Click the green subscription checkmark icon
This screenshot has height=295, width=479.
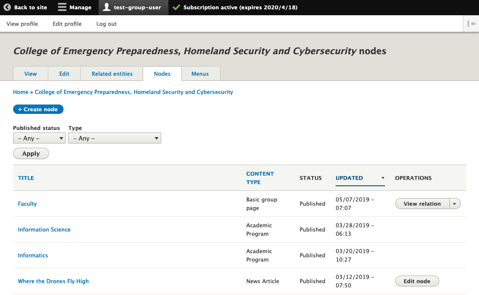pos(176,8)
